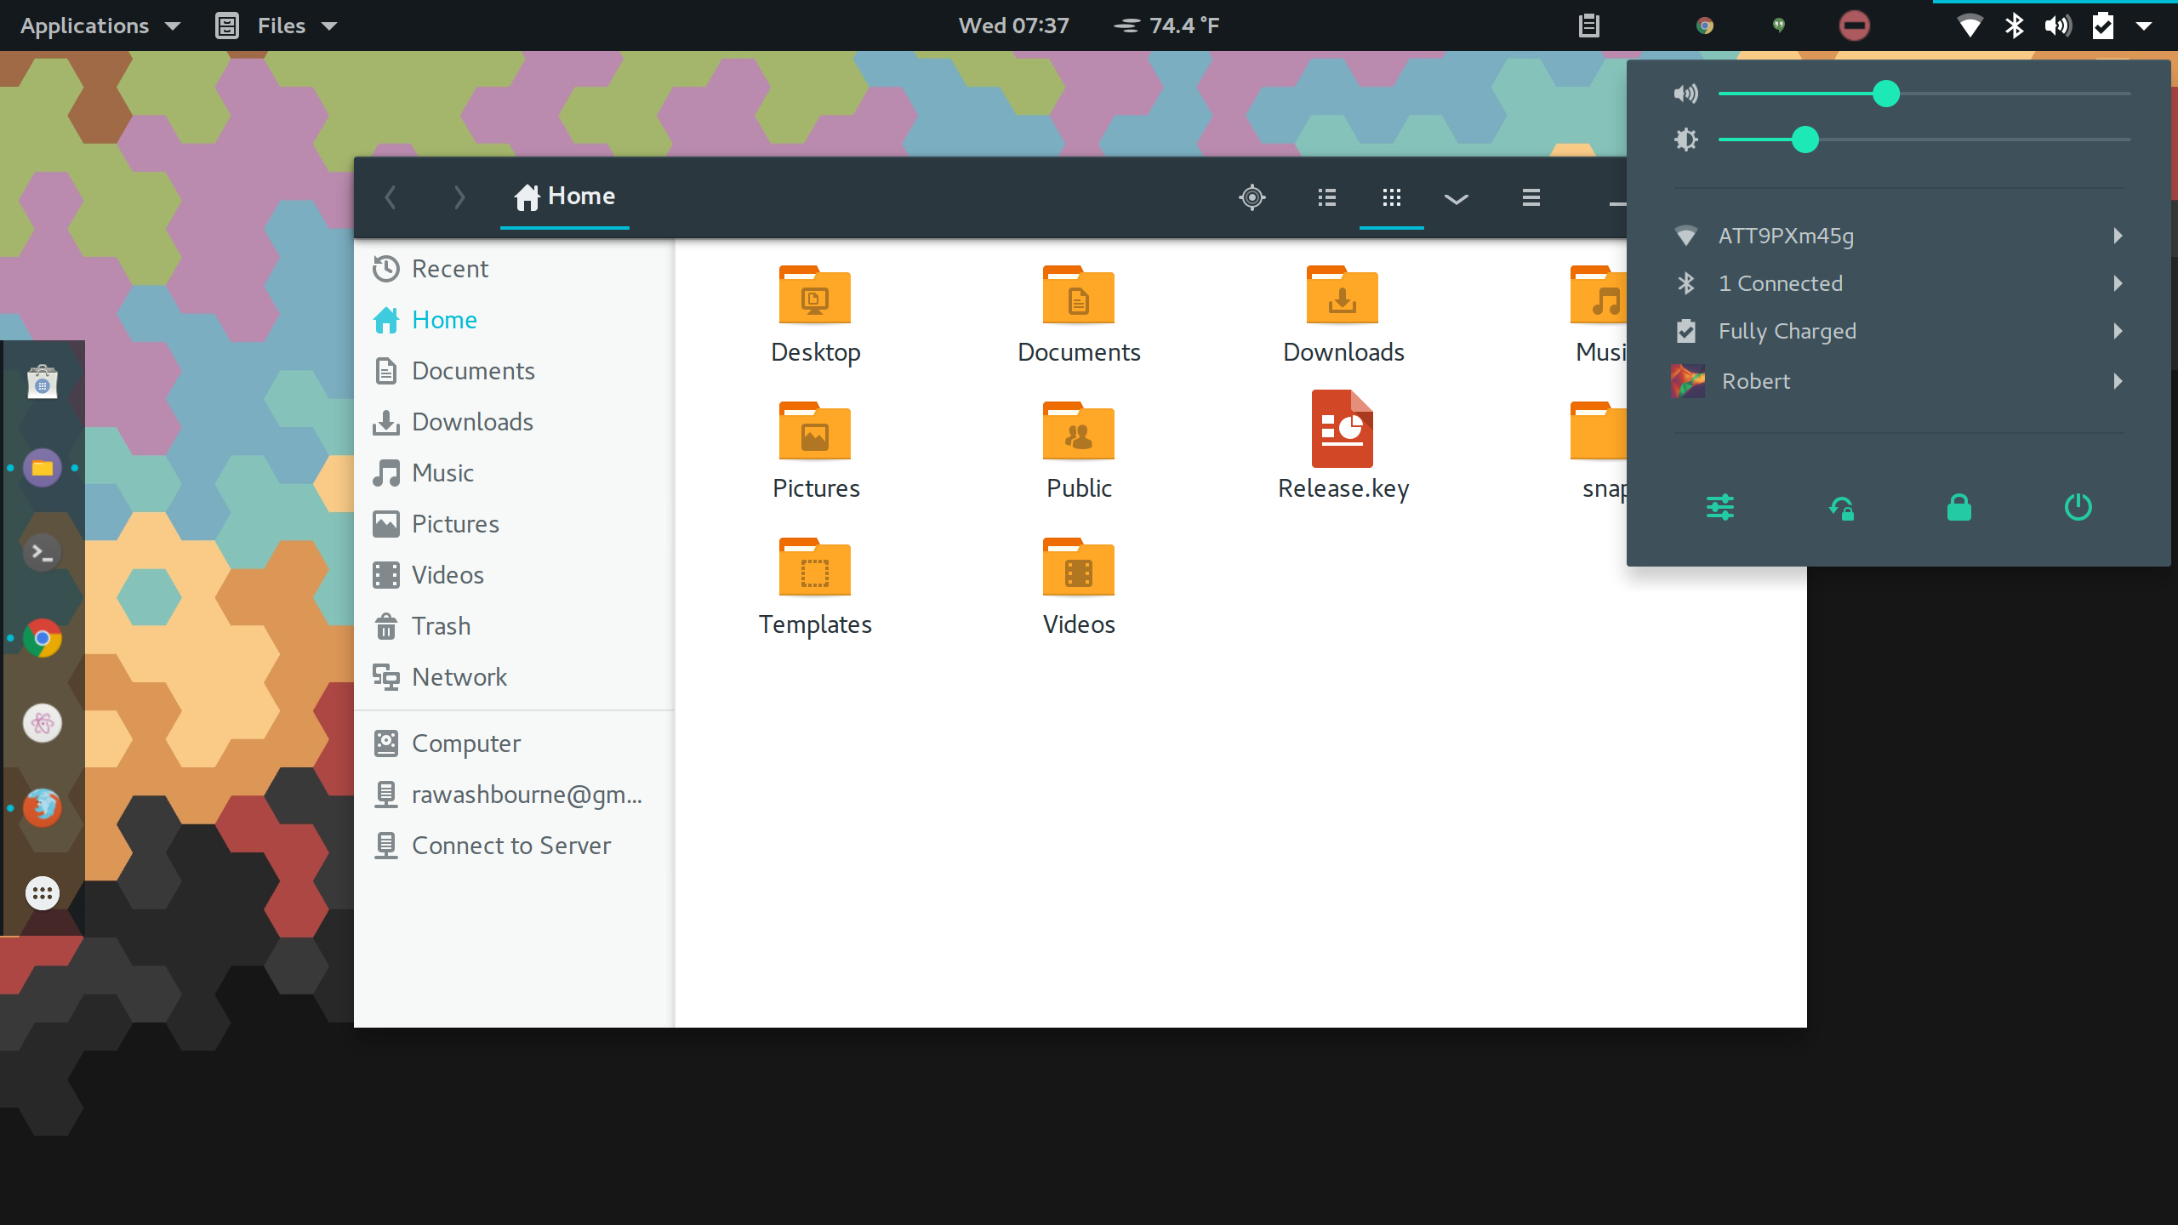Select Network location in sidebar
The width and height of the screenshot is (2178, 1225).
point(459,676)
